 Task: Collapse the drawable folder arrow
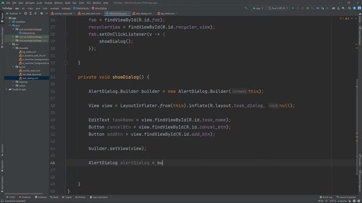(14, 48)
